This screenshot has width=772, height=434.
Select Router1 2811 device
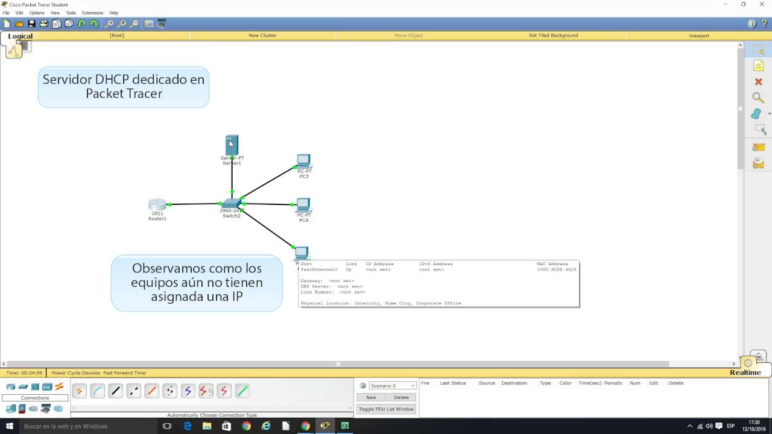[157, 205]
